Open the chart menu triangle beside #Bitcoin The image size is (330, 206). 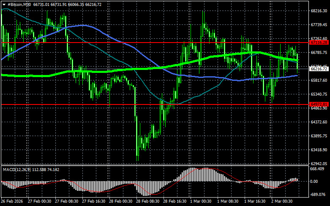pos(4,5)
